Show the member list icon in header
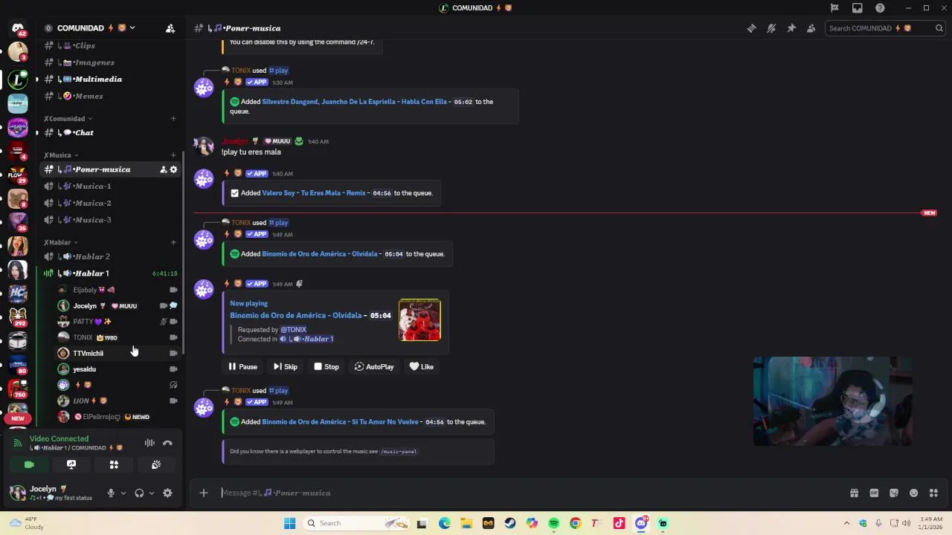The image size is (952, 535). pos(811,28)
